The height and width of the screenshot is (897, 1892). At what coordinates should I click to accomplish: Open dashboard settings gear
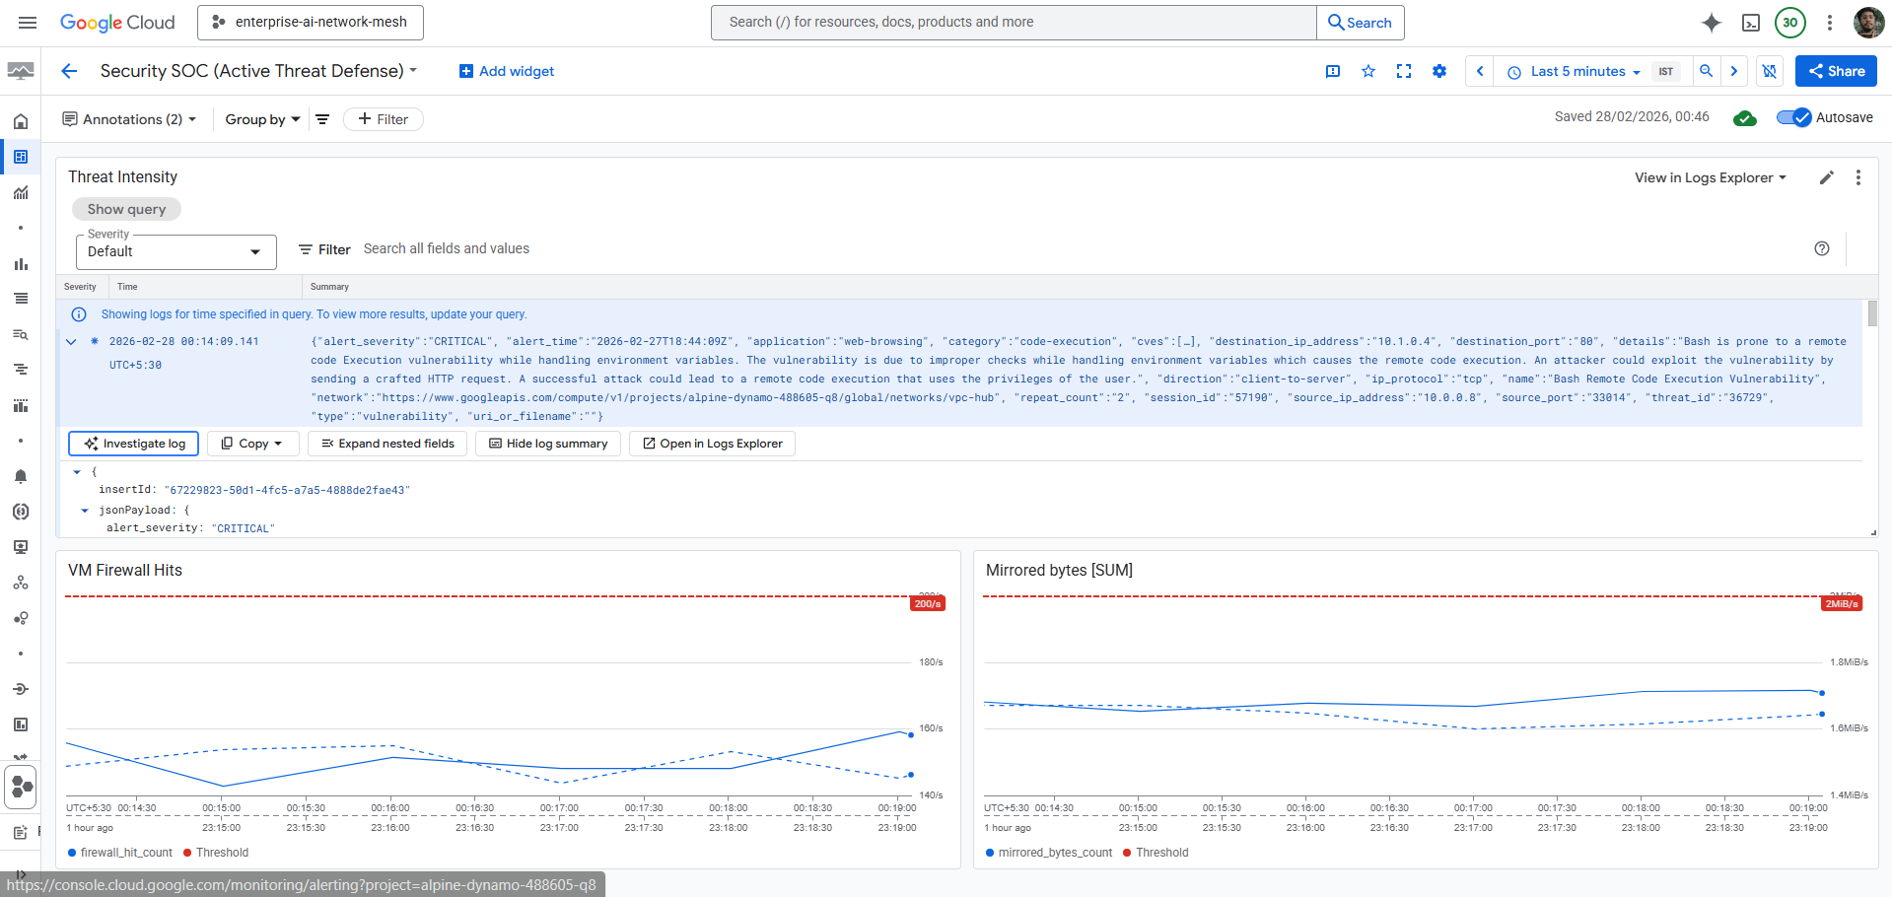(x=1439, y=71)
